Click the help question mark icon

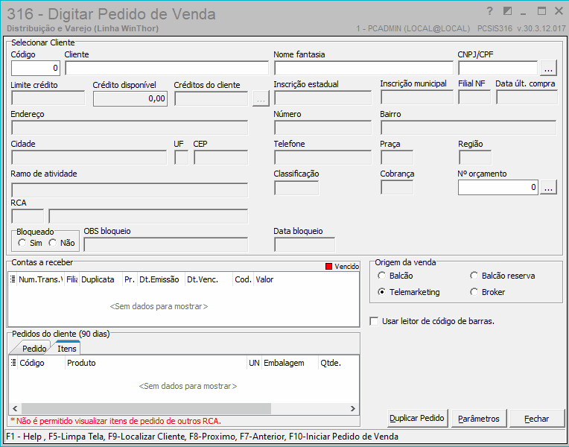click(489, 11)
